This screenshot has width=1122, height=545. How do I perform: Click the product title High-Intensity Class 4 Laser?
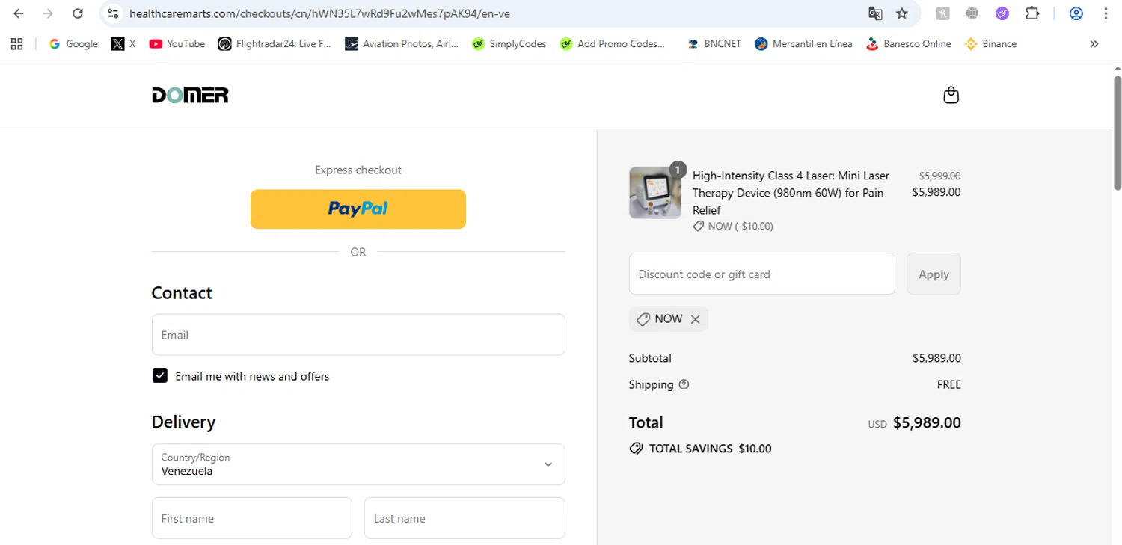pos(791,193)
